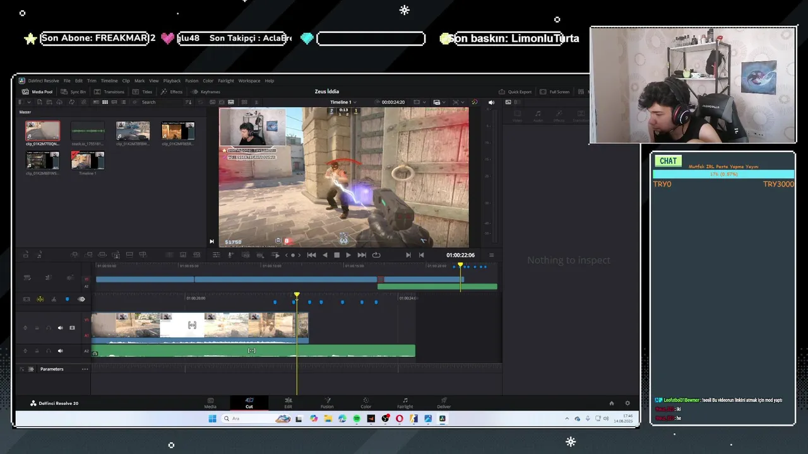Switch to the Color page tab

point(366,403)
